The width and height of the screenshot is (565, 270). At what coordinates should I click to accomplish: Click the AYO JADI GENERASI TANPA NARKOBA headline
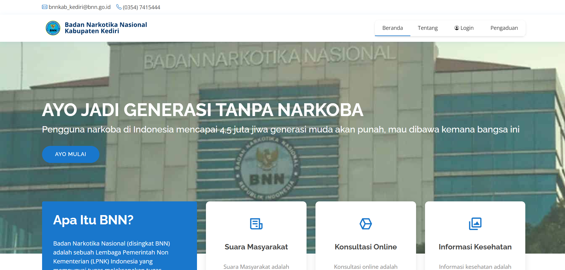pyautogui.click(x=203, y=110)
